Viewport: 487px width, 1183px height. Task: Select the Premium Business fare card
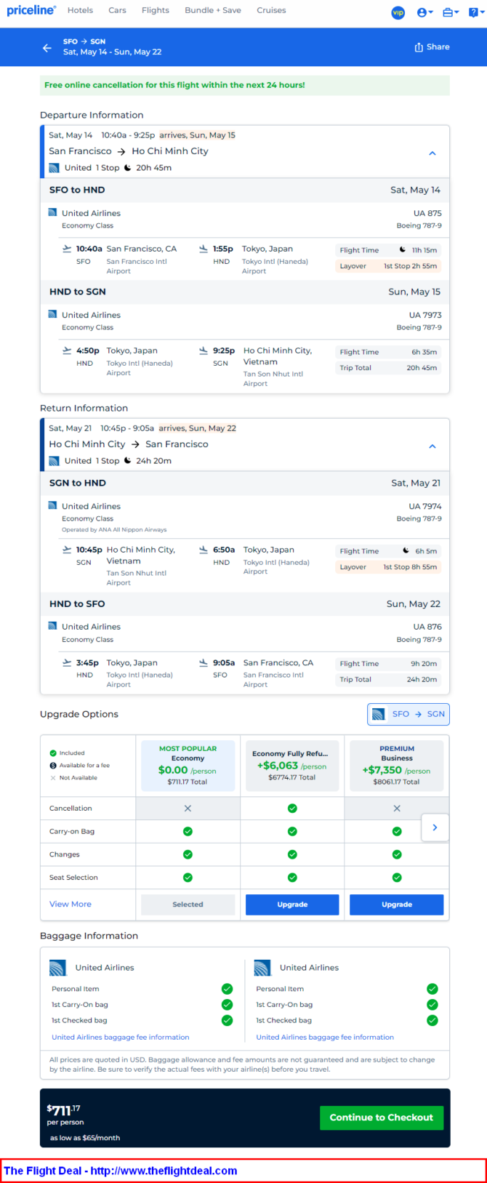(397, 766)
